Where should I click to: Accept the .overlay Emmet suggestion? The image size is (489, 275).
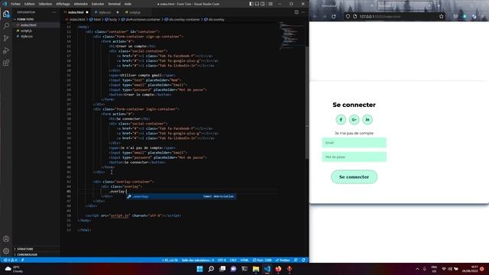pos(181,196)
